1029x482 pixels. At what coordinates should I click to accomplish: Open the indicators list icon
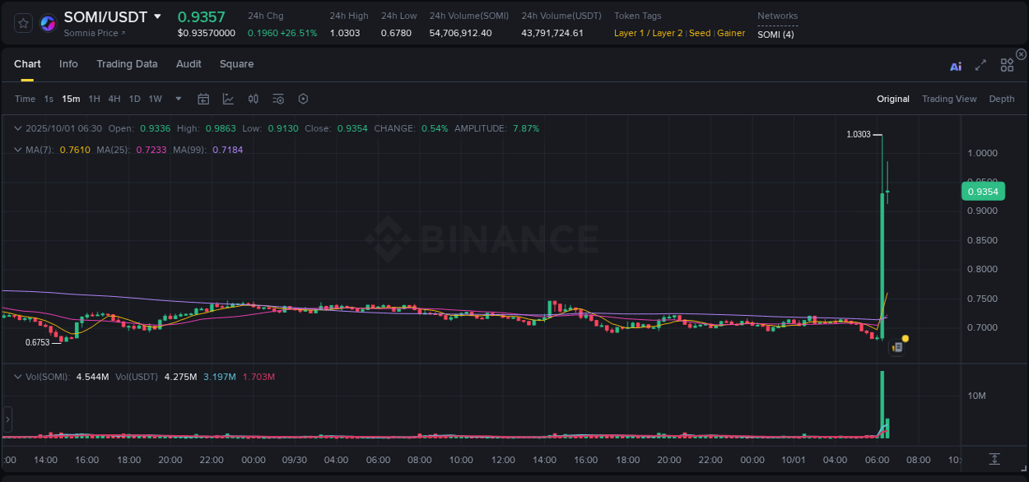278,99
